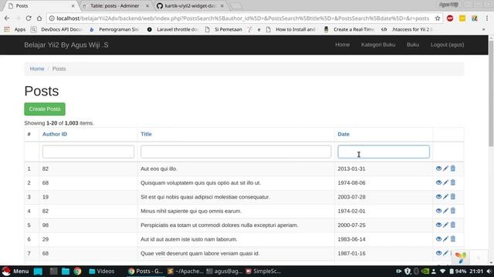Image resolution: width=494 pixels, height=277 pixels.
Task: Delete the post dated 2000-07-25
Action: [x=453, y=225]
